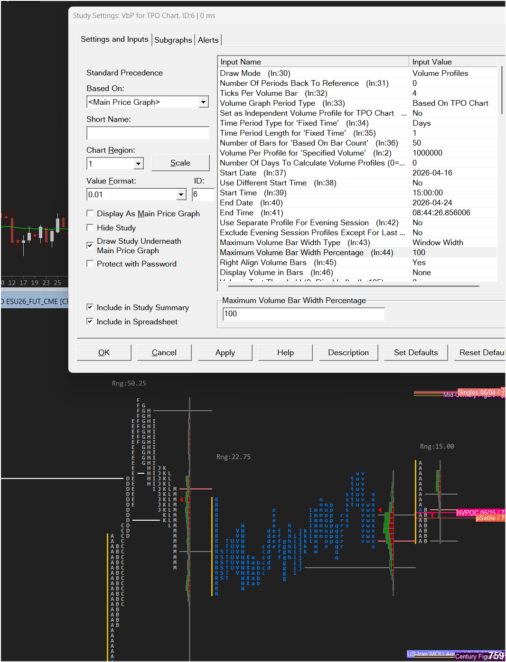The image size is (506, 662).
Task: Click the Window Width value cell
Action: (453, 242)
